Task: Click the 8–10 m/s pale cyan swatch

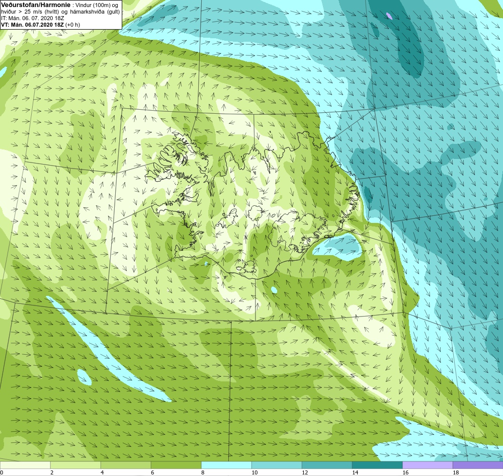Action: [x=226, y=465]
